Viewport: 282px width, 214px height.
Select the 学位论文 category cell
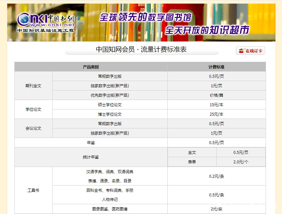[33, 109]
